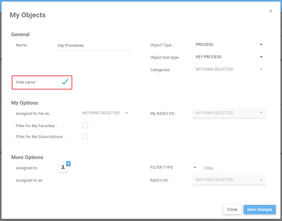
Task: Expand the RASCI-VS dropdown under More Options
Action: tap(229, 180)
